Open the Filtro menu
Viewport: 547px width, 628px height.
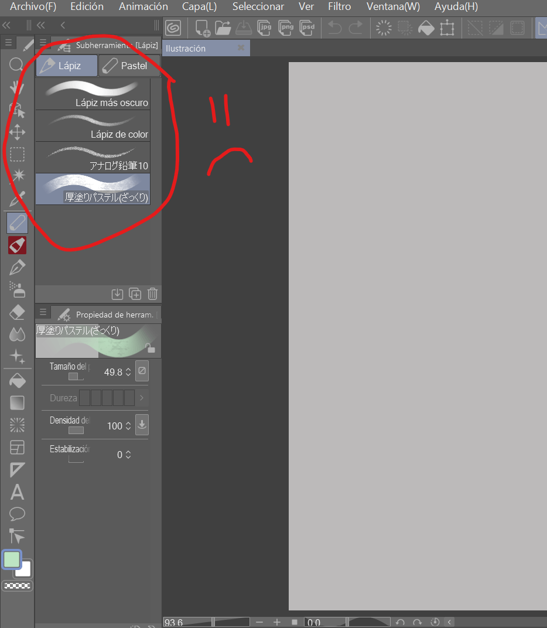pos(339,7)
